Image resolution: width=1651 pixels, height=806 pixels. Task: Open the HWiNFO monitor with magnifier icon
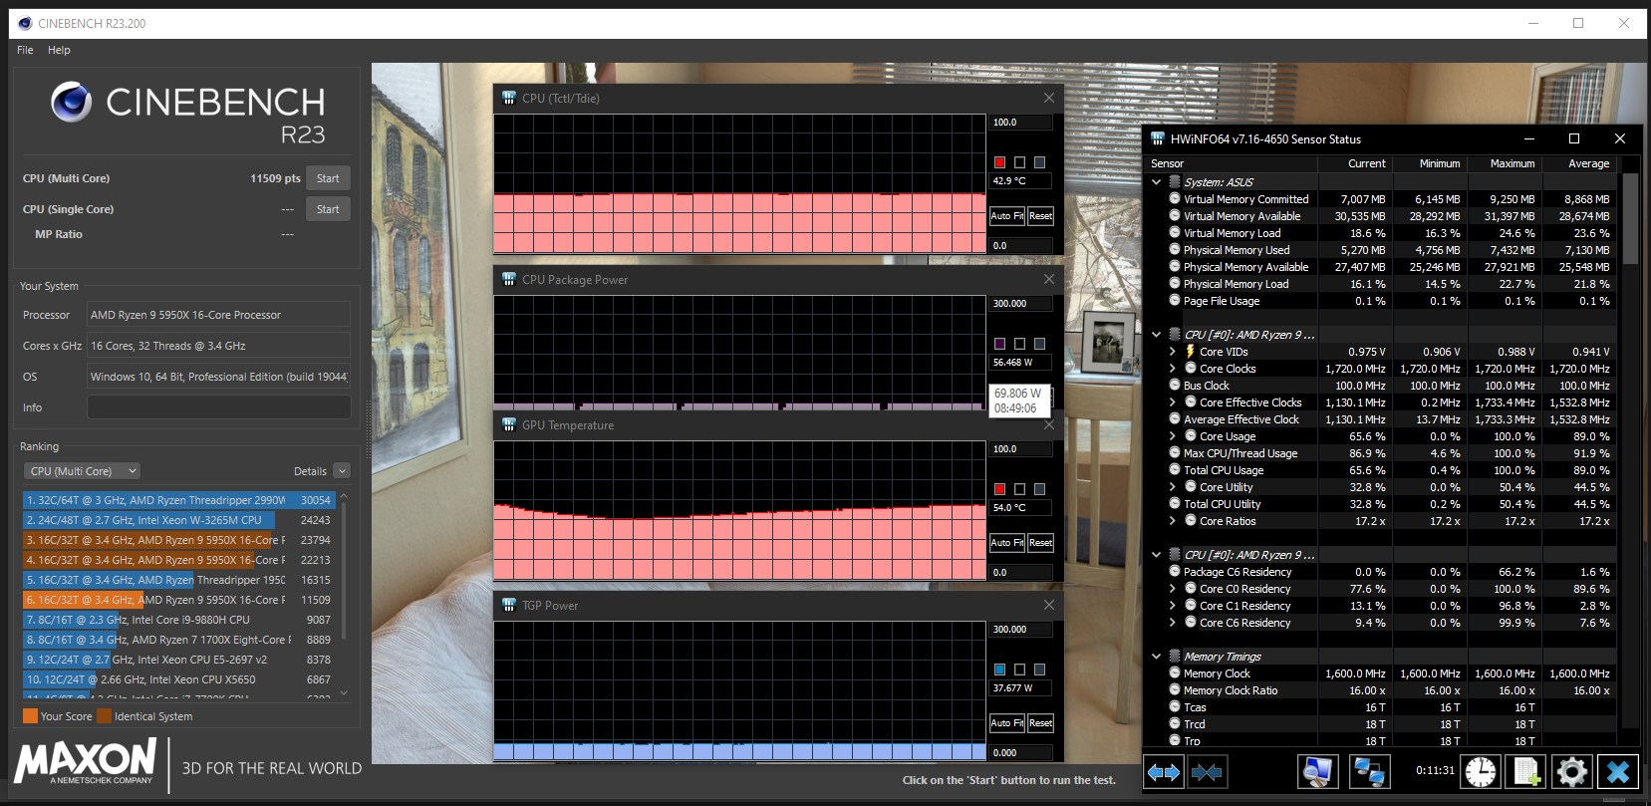1317,771
